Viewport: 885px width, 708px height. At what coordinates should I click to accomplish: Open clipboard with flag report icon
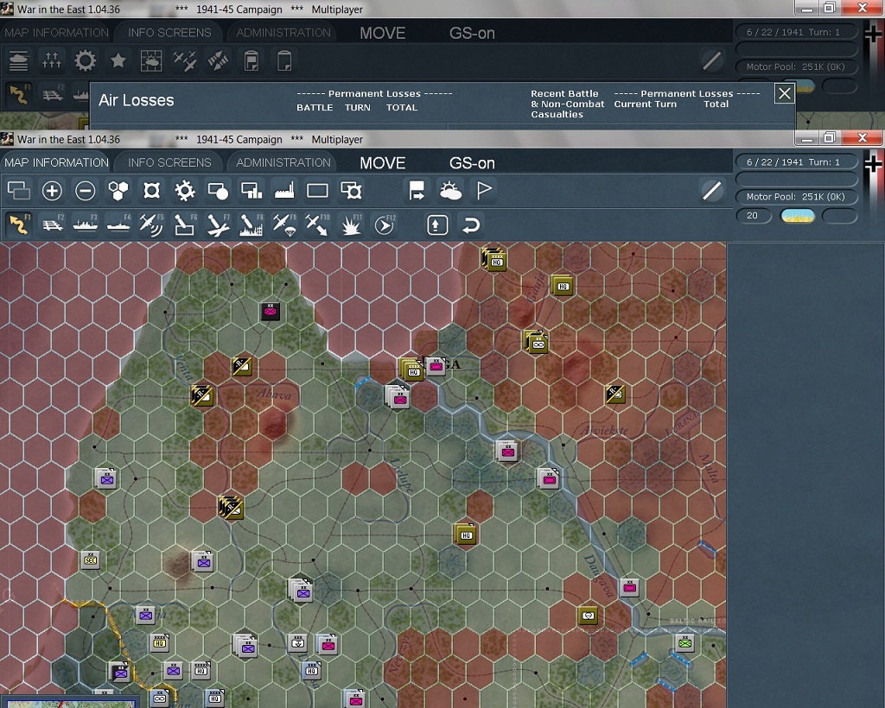click(251, 60)
